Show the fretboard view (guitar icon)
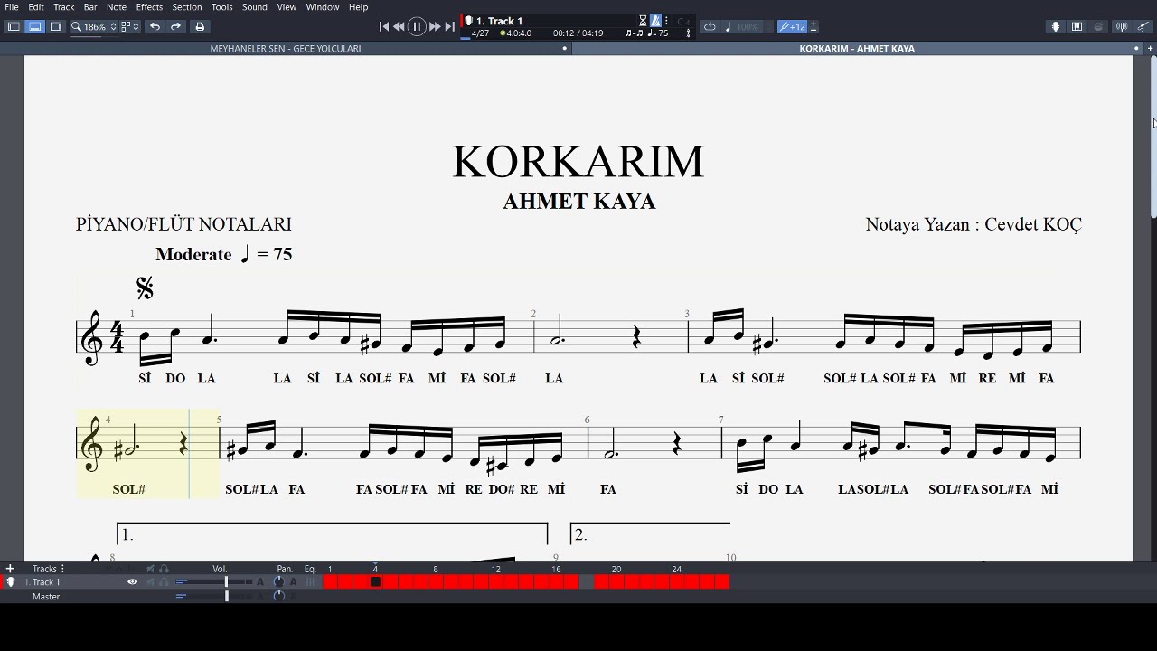 pos(1055,26)
